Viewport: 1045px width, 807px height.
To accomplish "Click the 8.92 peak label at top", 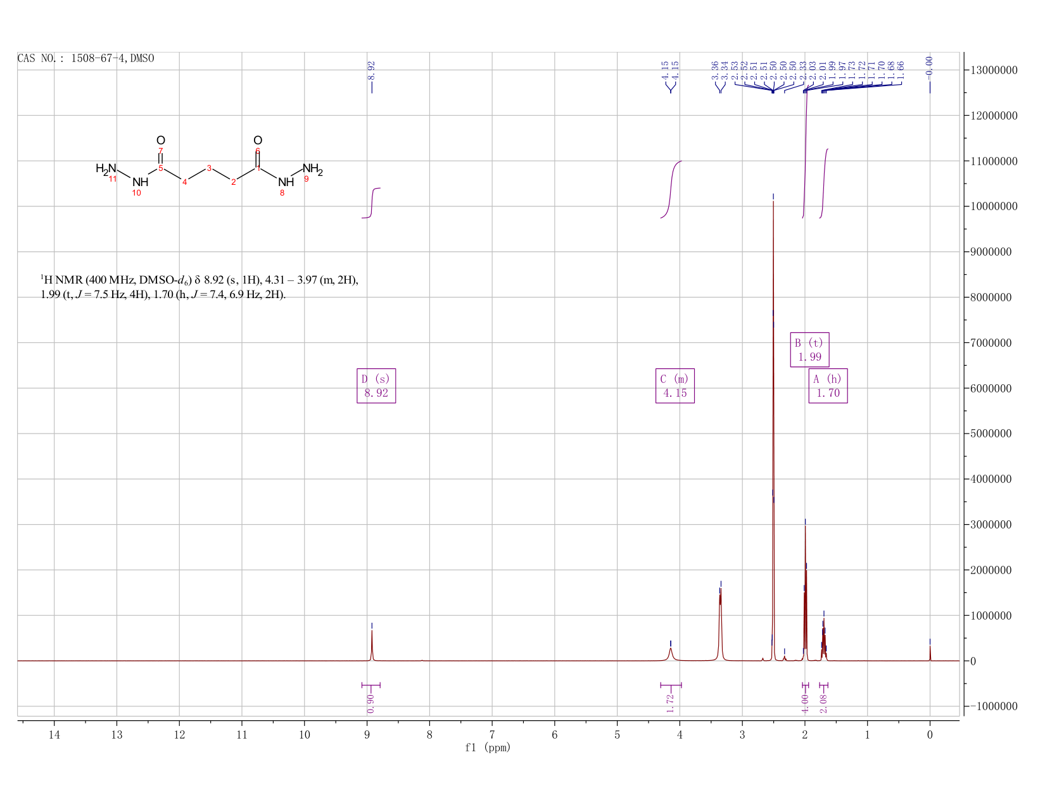I will [371, 70].
